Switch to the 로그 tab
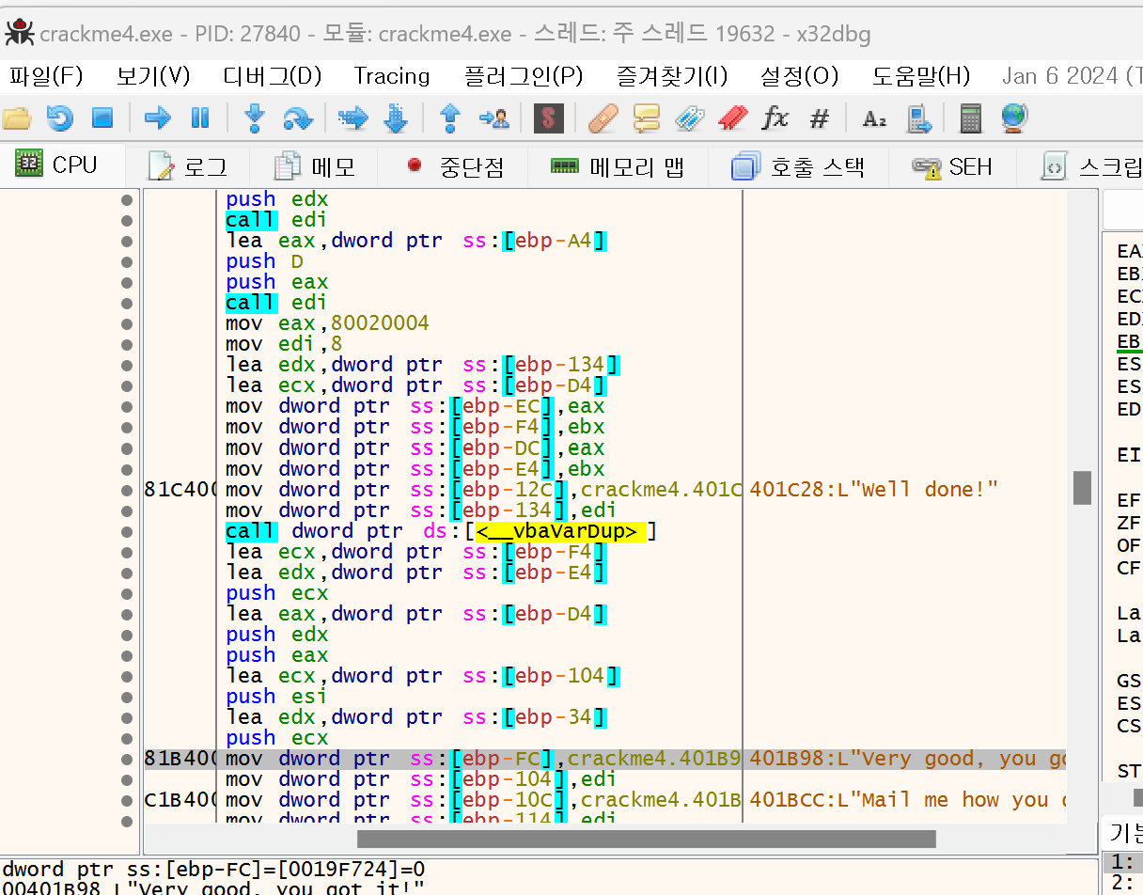 click(x=188, y=167)
